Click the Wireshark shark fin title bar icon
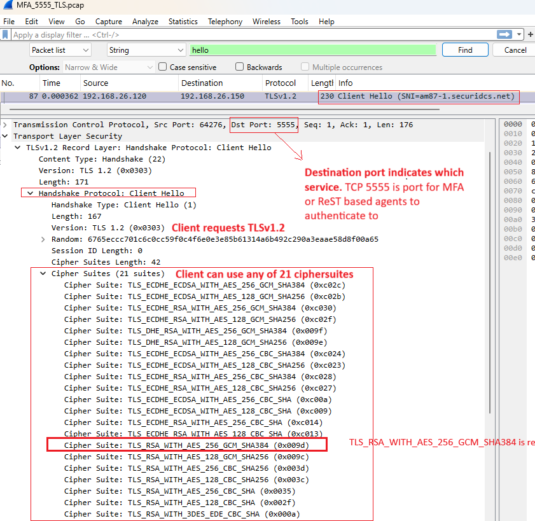 [6, 6]
